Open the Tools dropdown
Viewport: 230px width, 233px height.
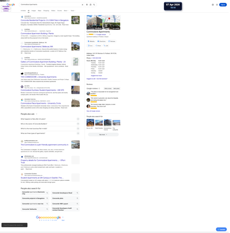[x=73, y=11]
